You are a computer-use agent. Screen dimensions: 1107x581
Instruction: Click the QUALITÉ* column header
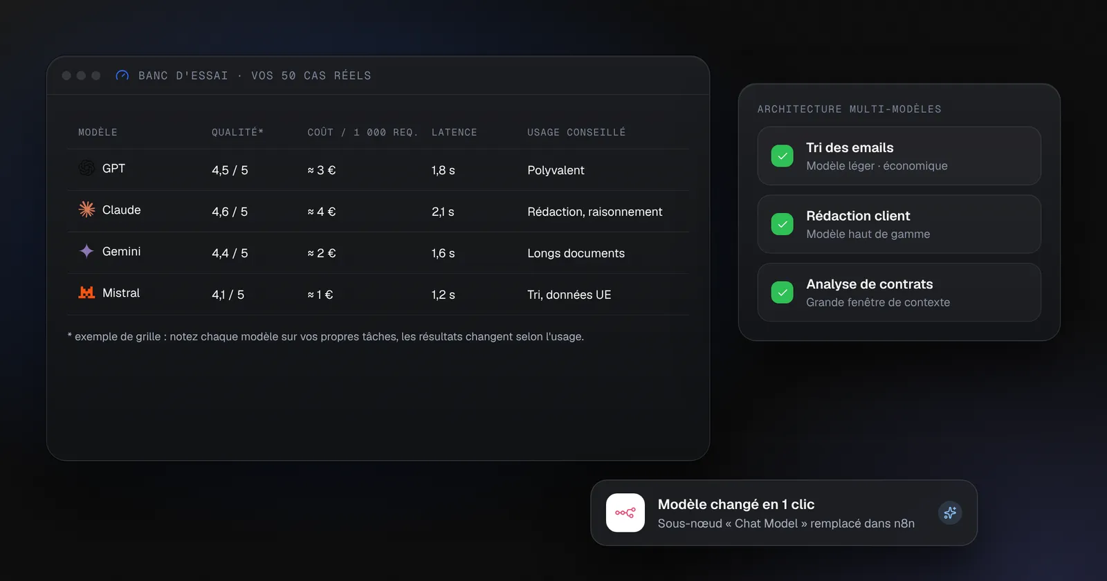[237, 132]
